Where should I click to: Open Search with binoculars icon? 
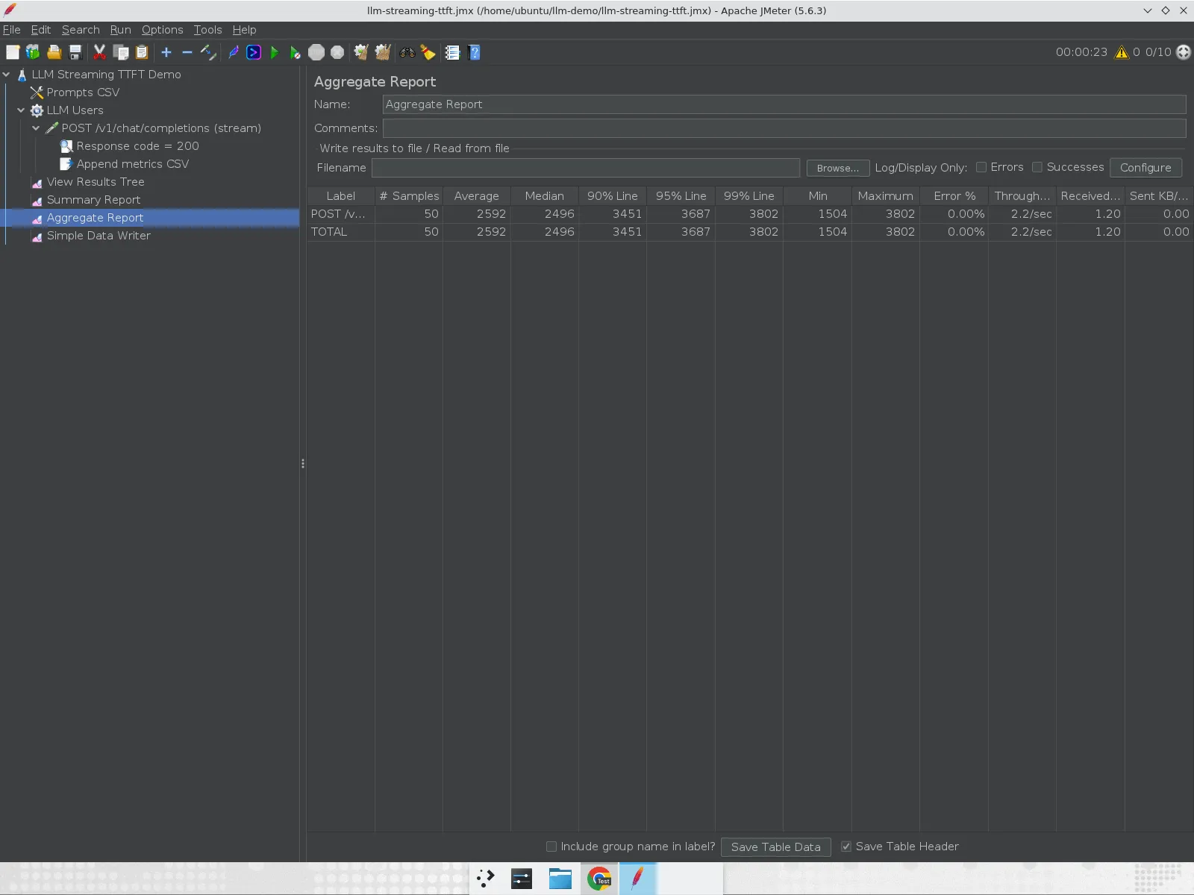tap(407, 52)
